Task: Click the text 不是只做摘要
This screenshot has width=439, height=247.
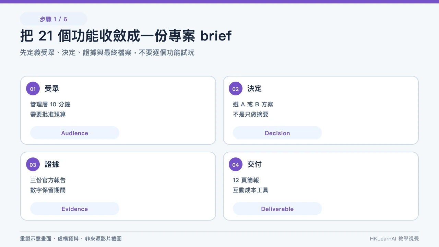Action: tap(251, 114)
